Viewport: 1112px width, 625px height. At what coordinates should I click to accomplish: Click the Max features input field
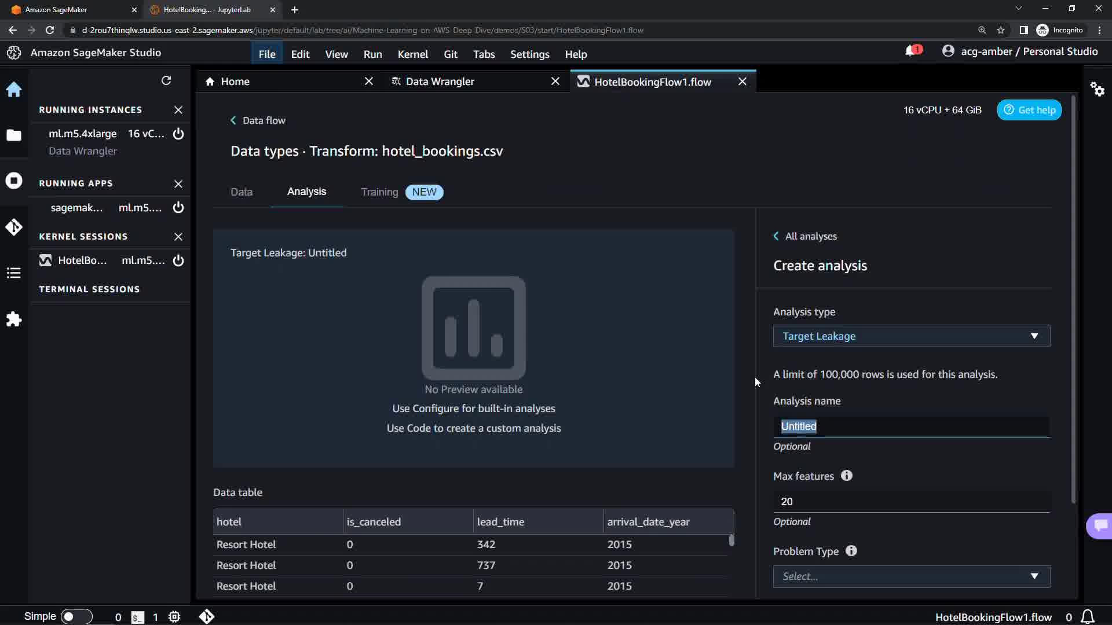point(911,502)
